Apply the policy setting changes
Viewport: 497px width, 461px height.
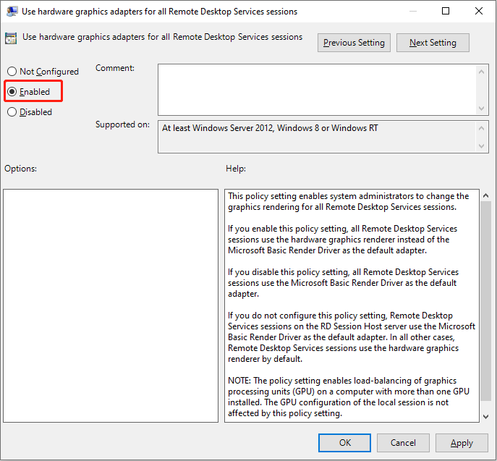[x=462, y=443]
